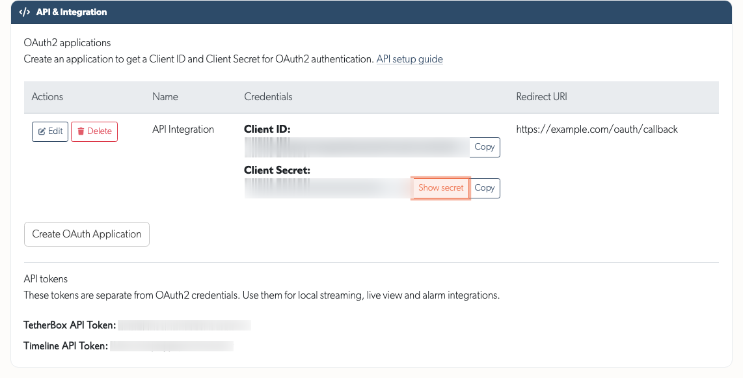Click the blurred TetherBox API Token value
The image size is (743, 378).
(184, 325)
